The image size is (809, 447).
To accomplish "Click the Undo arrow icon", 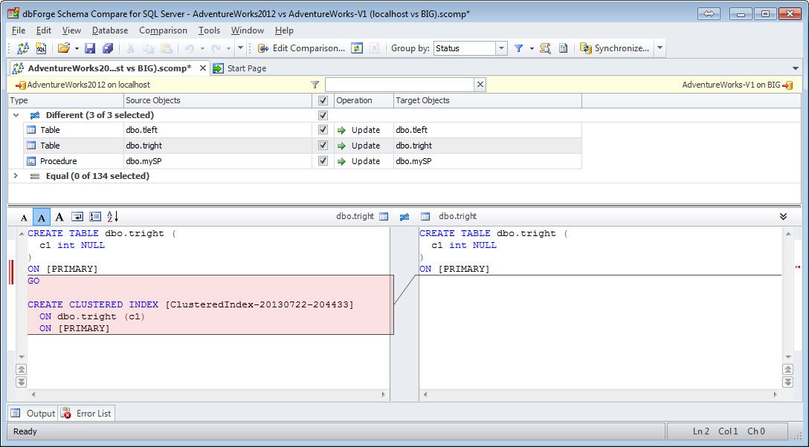I will [x=190, y=48].
